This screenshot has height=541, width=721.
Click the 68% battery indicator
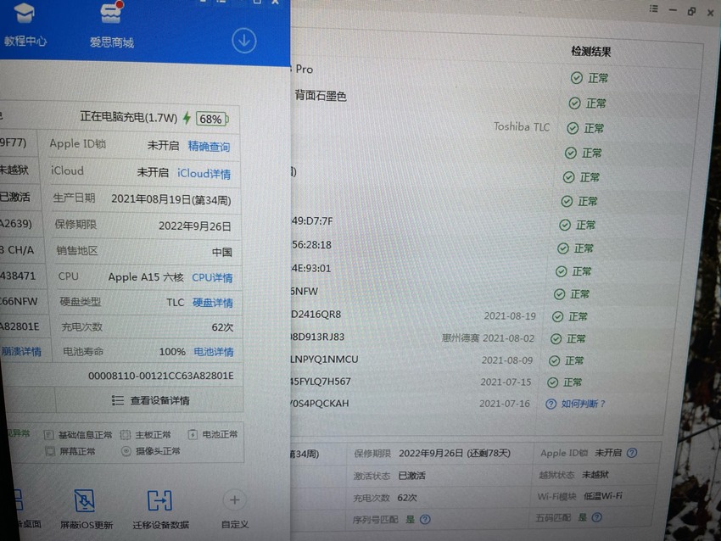pos(211,119)
